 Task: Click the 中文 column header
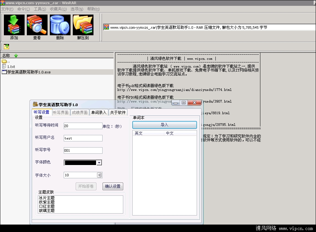pyautogui.click(x=180, y=133)
